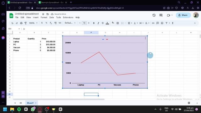Open the comments history
The image size is (201, 113).
[161, 15]
